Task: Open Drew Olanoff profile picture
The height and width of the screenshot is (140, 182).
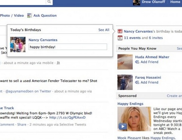Action: [136, 3]
